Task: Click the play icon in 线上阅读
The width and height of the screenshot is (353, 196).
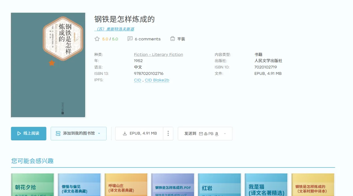Action: (19, 133)
